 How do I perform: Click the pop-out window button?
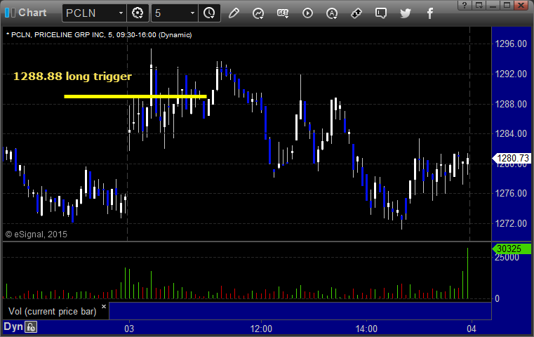point(479,5)
